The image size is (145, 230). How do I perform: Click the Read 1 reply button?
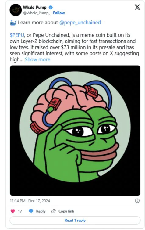click(75, 220)
